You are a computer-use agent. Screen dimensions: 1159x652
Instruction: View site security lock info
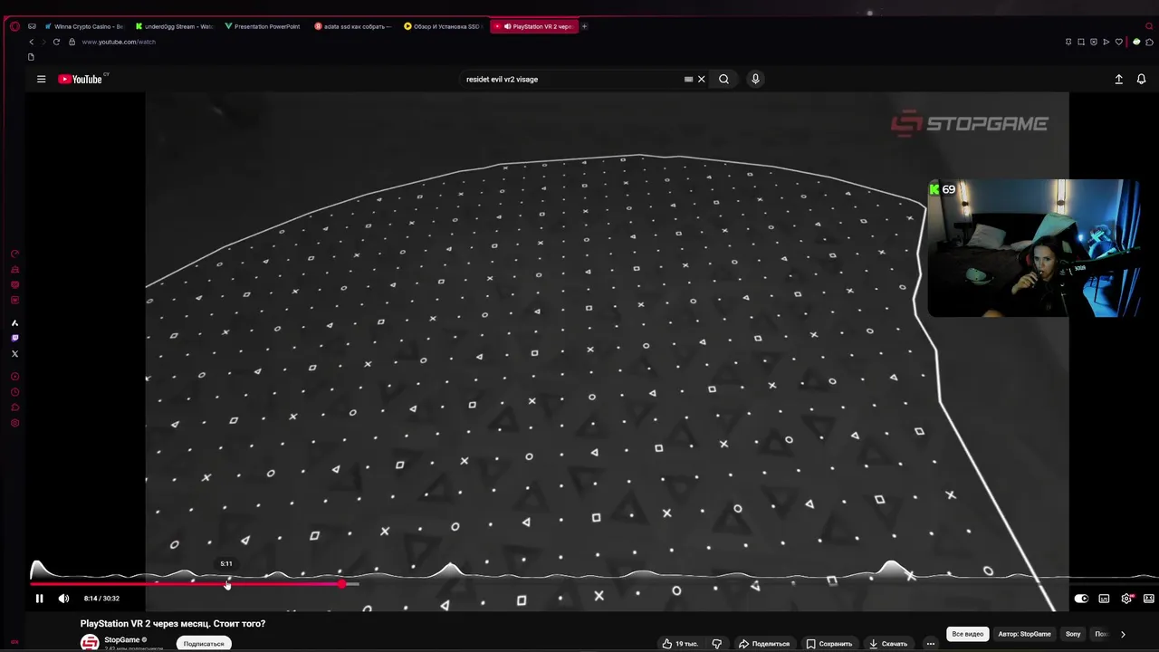point(72,42)
